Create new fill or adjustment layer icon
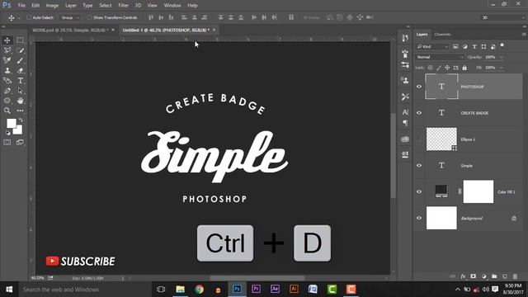 point(484,276)
